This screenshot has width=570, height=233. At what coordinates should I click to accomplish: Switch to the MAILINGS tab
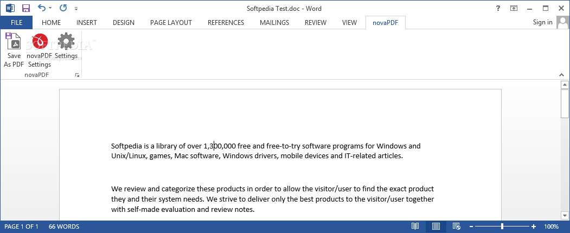[x=274, y=23]
